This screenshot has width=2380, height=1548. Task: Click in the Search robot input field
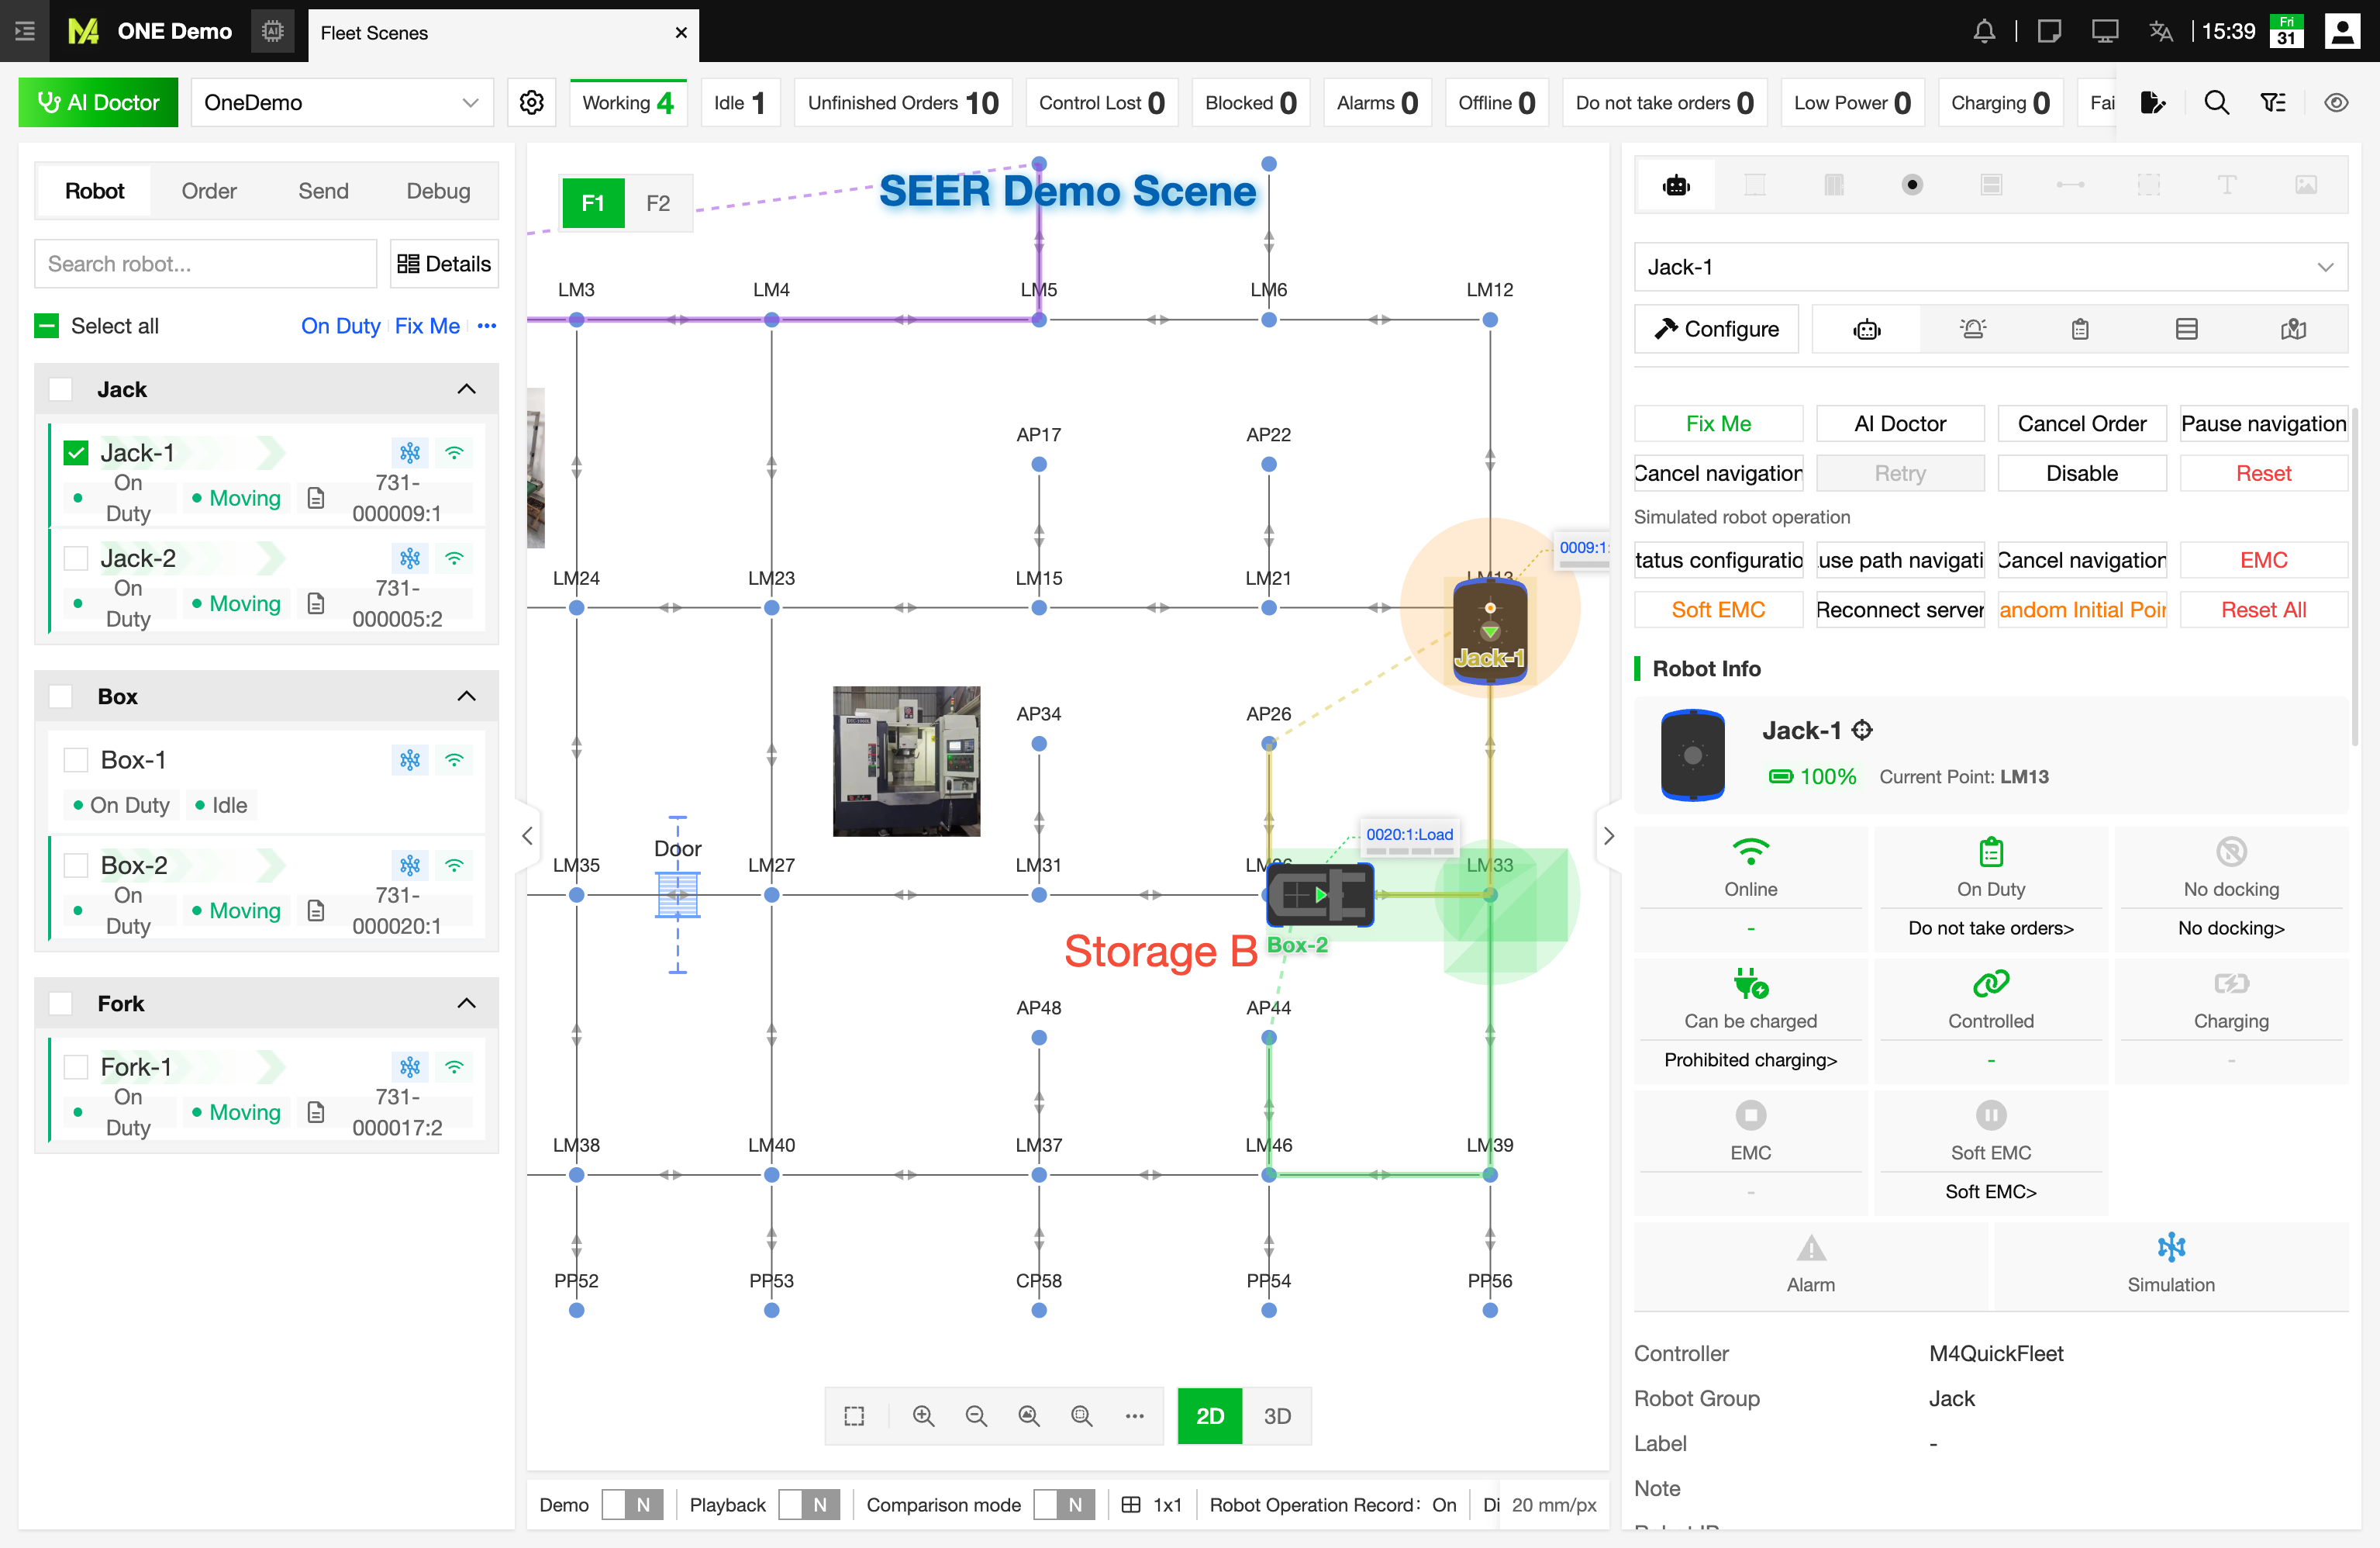[206, 264]
